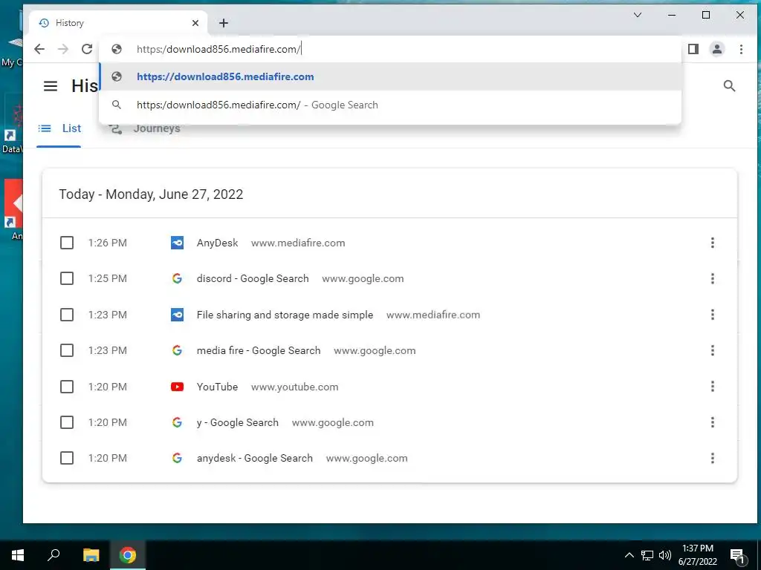Open Chrome's three-dot menu
This screenshot has width=761, height=570.
point(741,49)
